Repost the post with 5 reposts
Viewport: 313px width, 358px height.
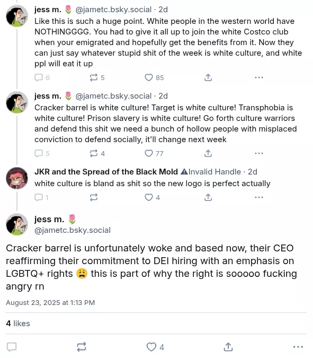97,77
